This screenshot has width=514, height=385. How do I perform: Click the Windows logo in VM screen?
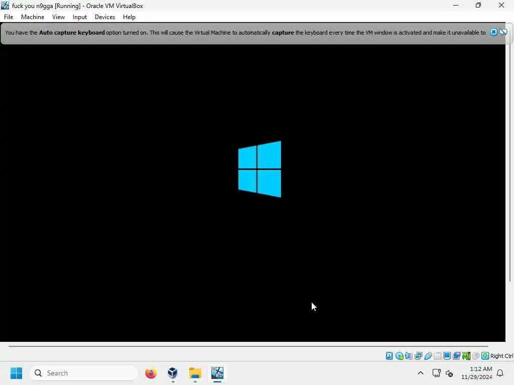(x=260, y=169)
